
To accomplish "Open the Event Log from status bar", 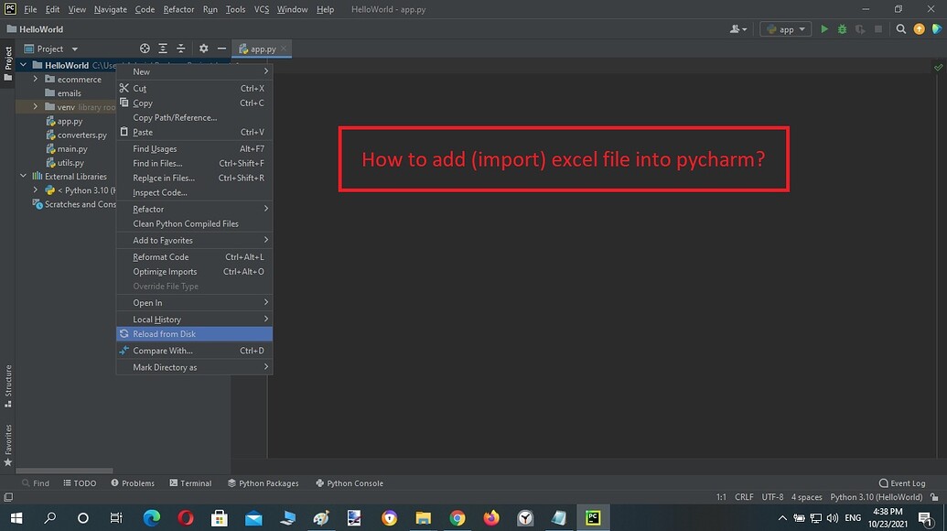I will (903, 482).
